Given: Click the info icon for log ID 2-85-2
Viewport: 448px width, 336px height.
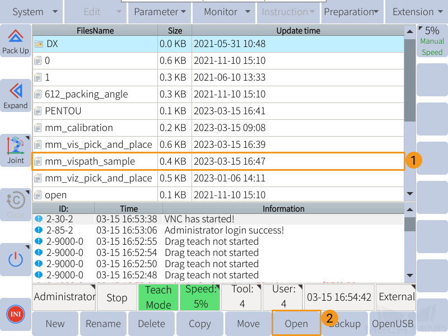Looking at the screenshot, I should coord(39,230).
